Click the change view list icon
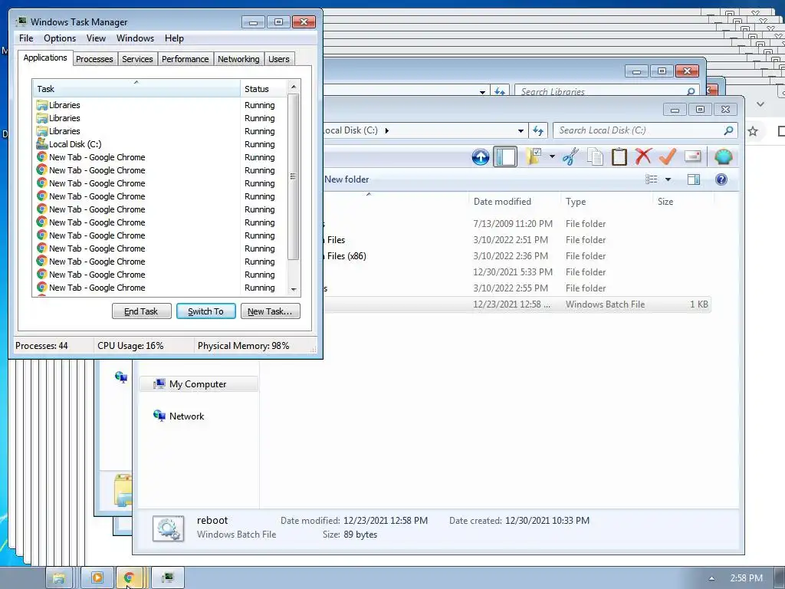This screenshot has width=785, height=589. [x=652, y=179]
